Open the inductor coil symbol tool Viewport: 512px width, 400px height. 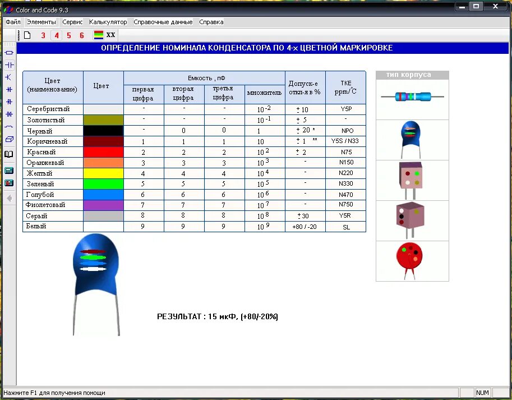point(9,126)
